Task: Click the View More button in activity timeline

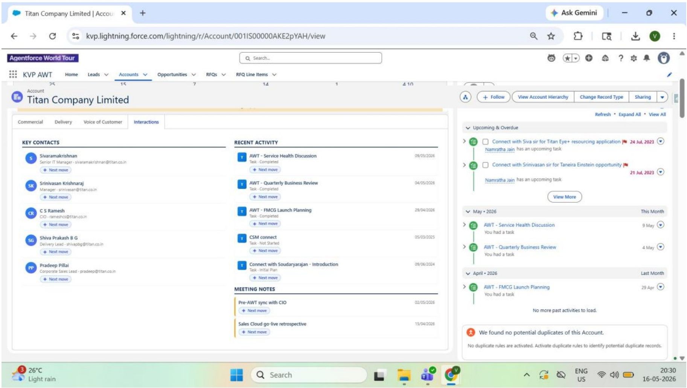Action: pos(565,197)
